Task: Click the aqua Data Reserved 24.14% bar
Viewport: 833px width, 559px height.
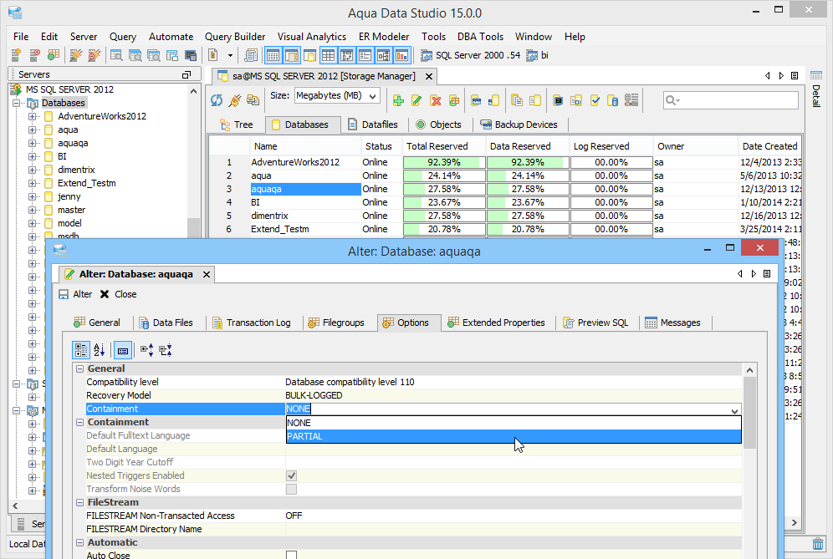Action: point(528,175)
